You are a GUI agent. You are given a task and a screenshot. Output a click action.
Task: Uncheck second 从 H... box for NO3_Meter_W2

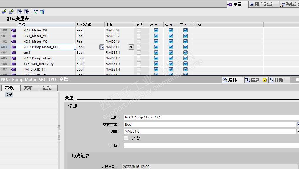tap(171, 36)
